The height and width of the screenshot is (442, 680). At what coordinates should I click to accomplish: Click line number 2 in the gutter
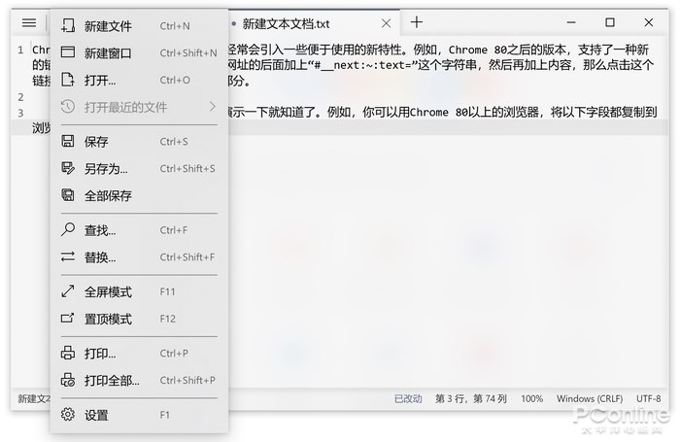[x=20, y=97]
